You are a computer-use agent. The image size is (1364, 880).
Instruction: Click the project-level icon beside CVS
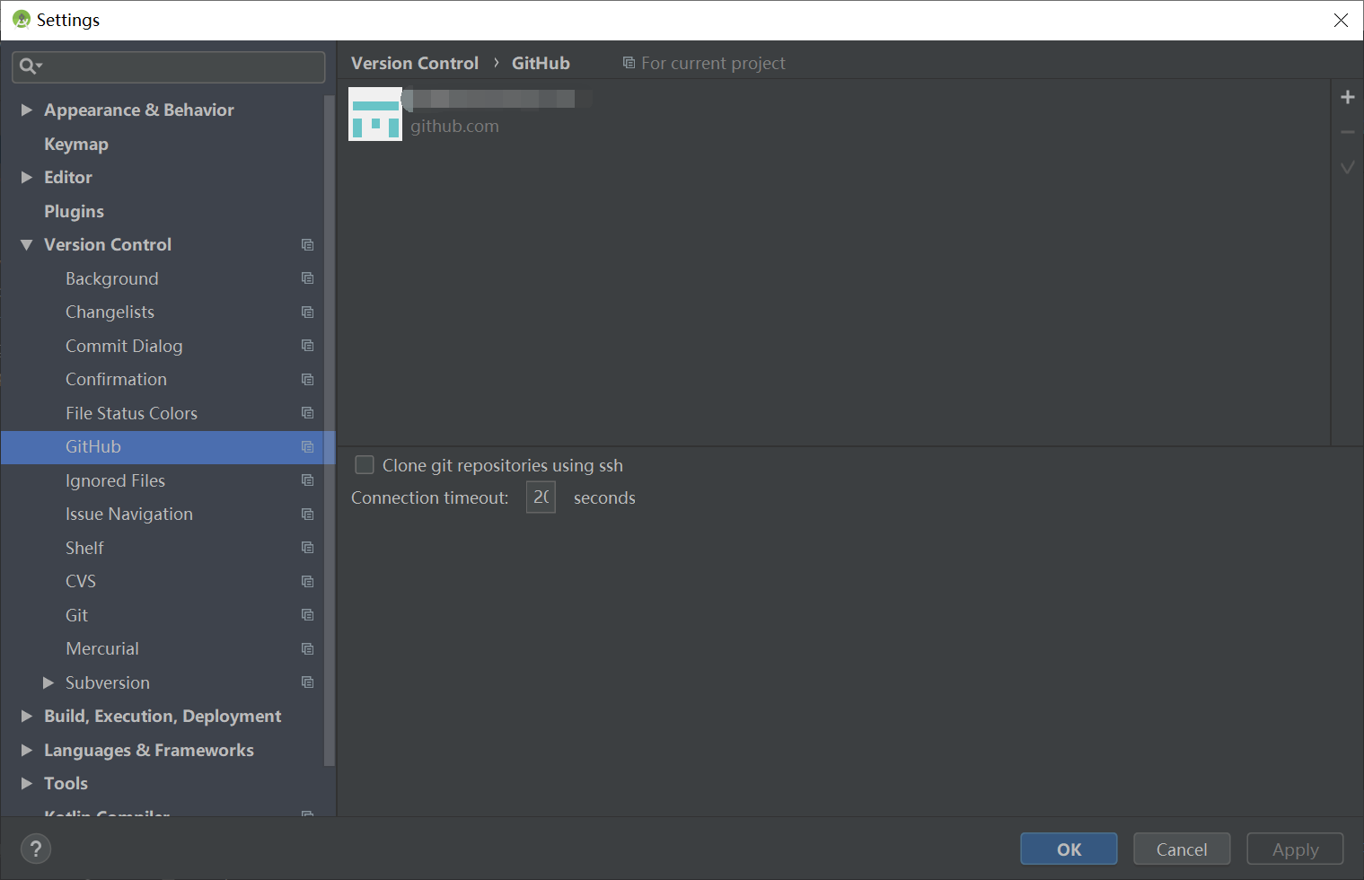307,582
